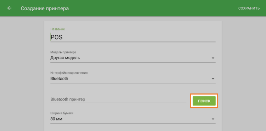Click the arrow icon beside 80 мм

click(213, 119)
